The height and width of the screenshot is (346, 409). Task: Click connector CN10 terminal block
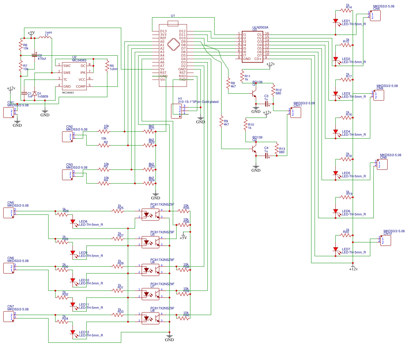385,240
